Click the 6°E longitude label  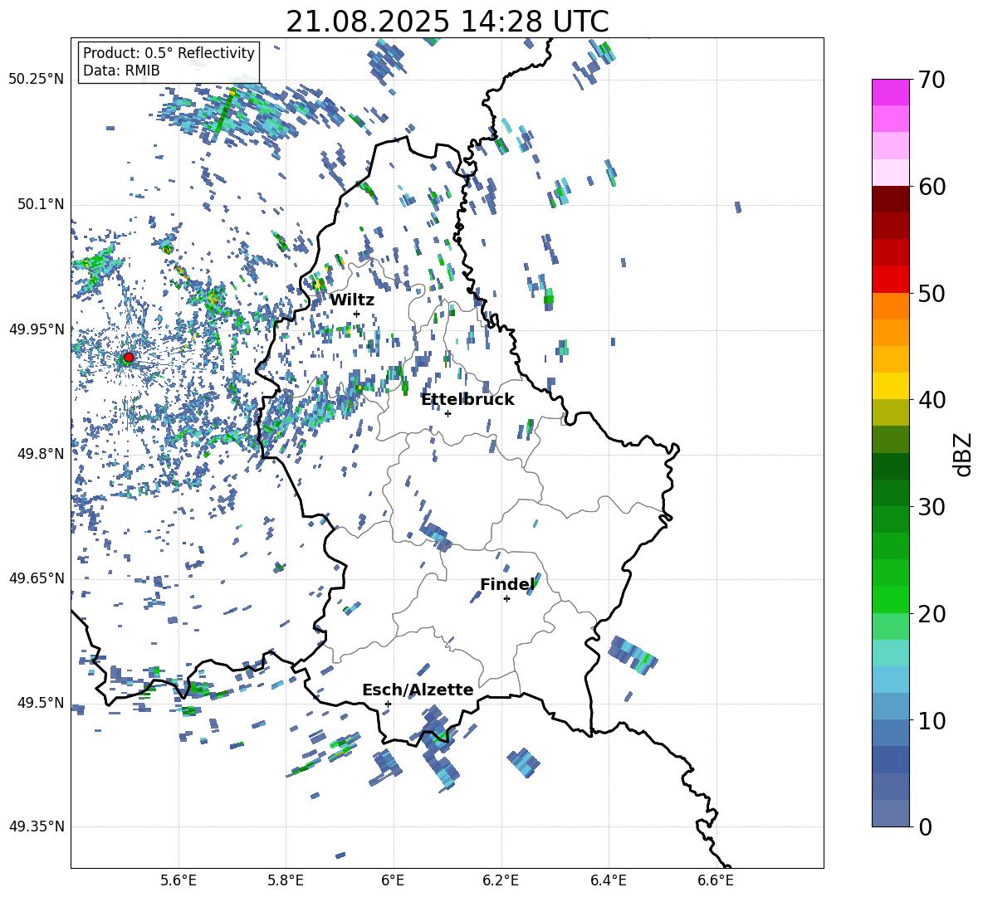point(393,880)
